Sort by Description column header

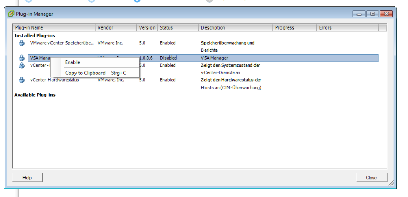[236, 28]
